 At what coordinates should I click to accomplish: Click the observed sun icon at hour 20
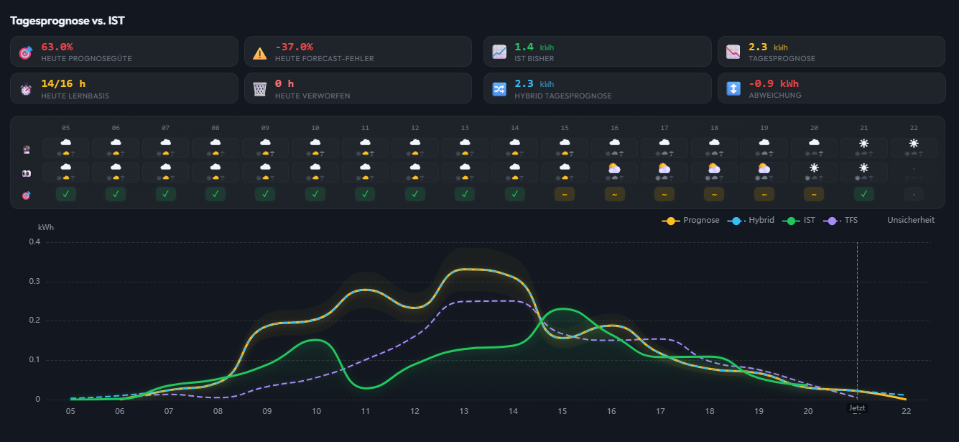(814, 168)
